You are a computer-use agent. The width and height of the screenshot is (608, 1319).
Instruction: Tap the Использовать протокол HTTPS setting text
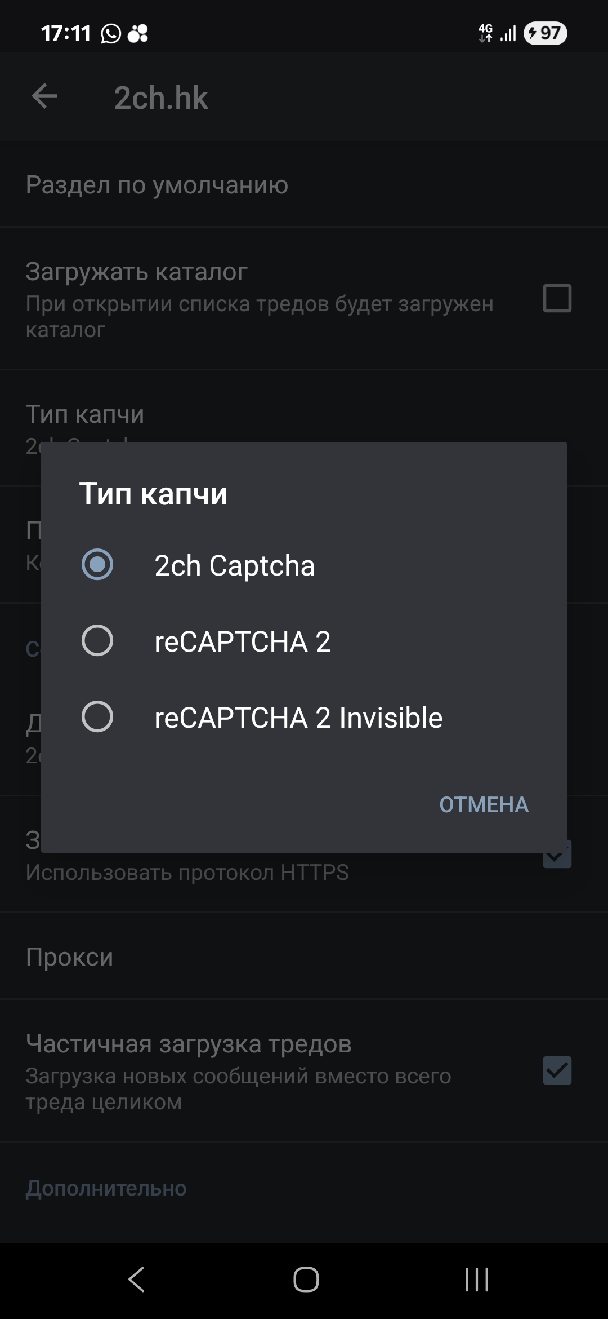(187, 873)
